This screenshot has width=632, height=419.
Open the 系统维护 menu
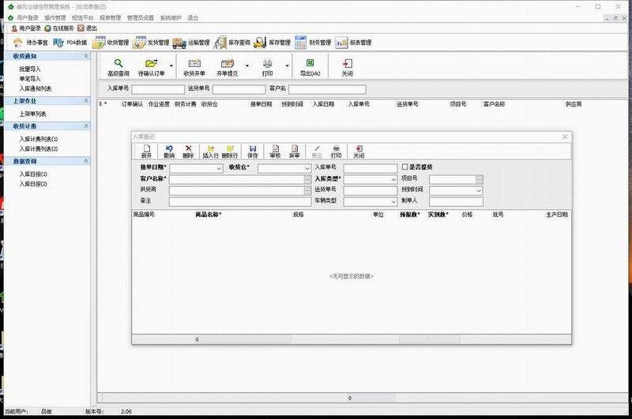(170, 17)
